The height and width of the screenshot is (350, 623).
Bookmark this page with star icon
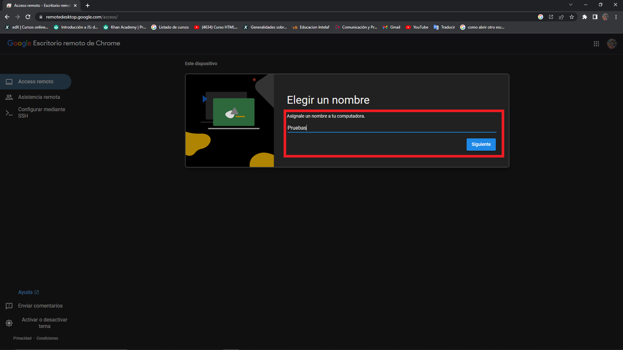point(572,17)
